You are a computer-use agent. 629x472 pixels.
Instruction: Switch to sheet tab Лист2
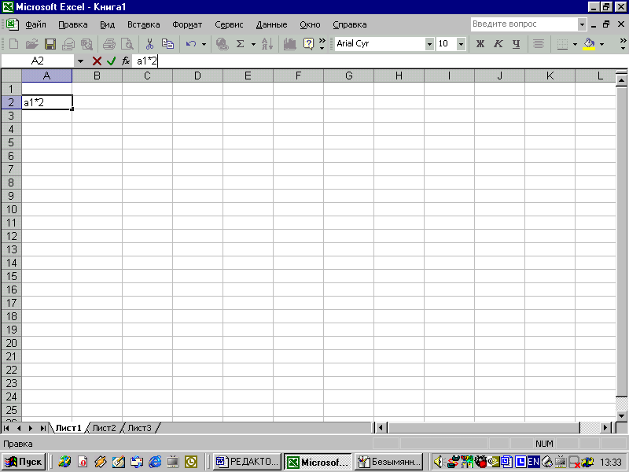[104, 428]
